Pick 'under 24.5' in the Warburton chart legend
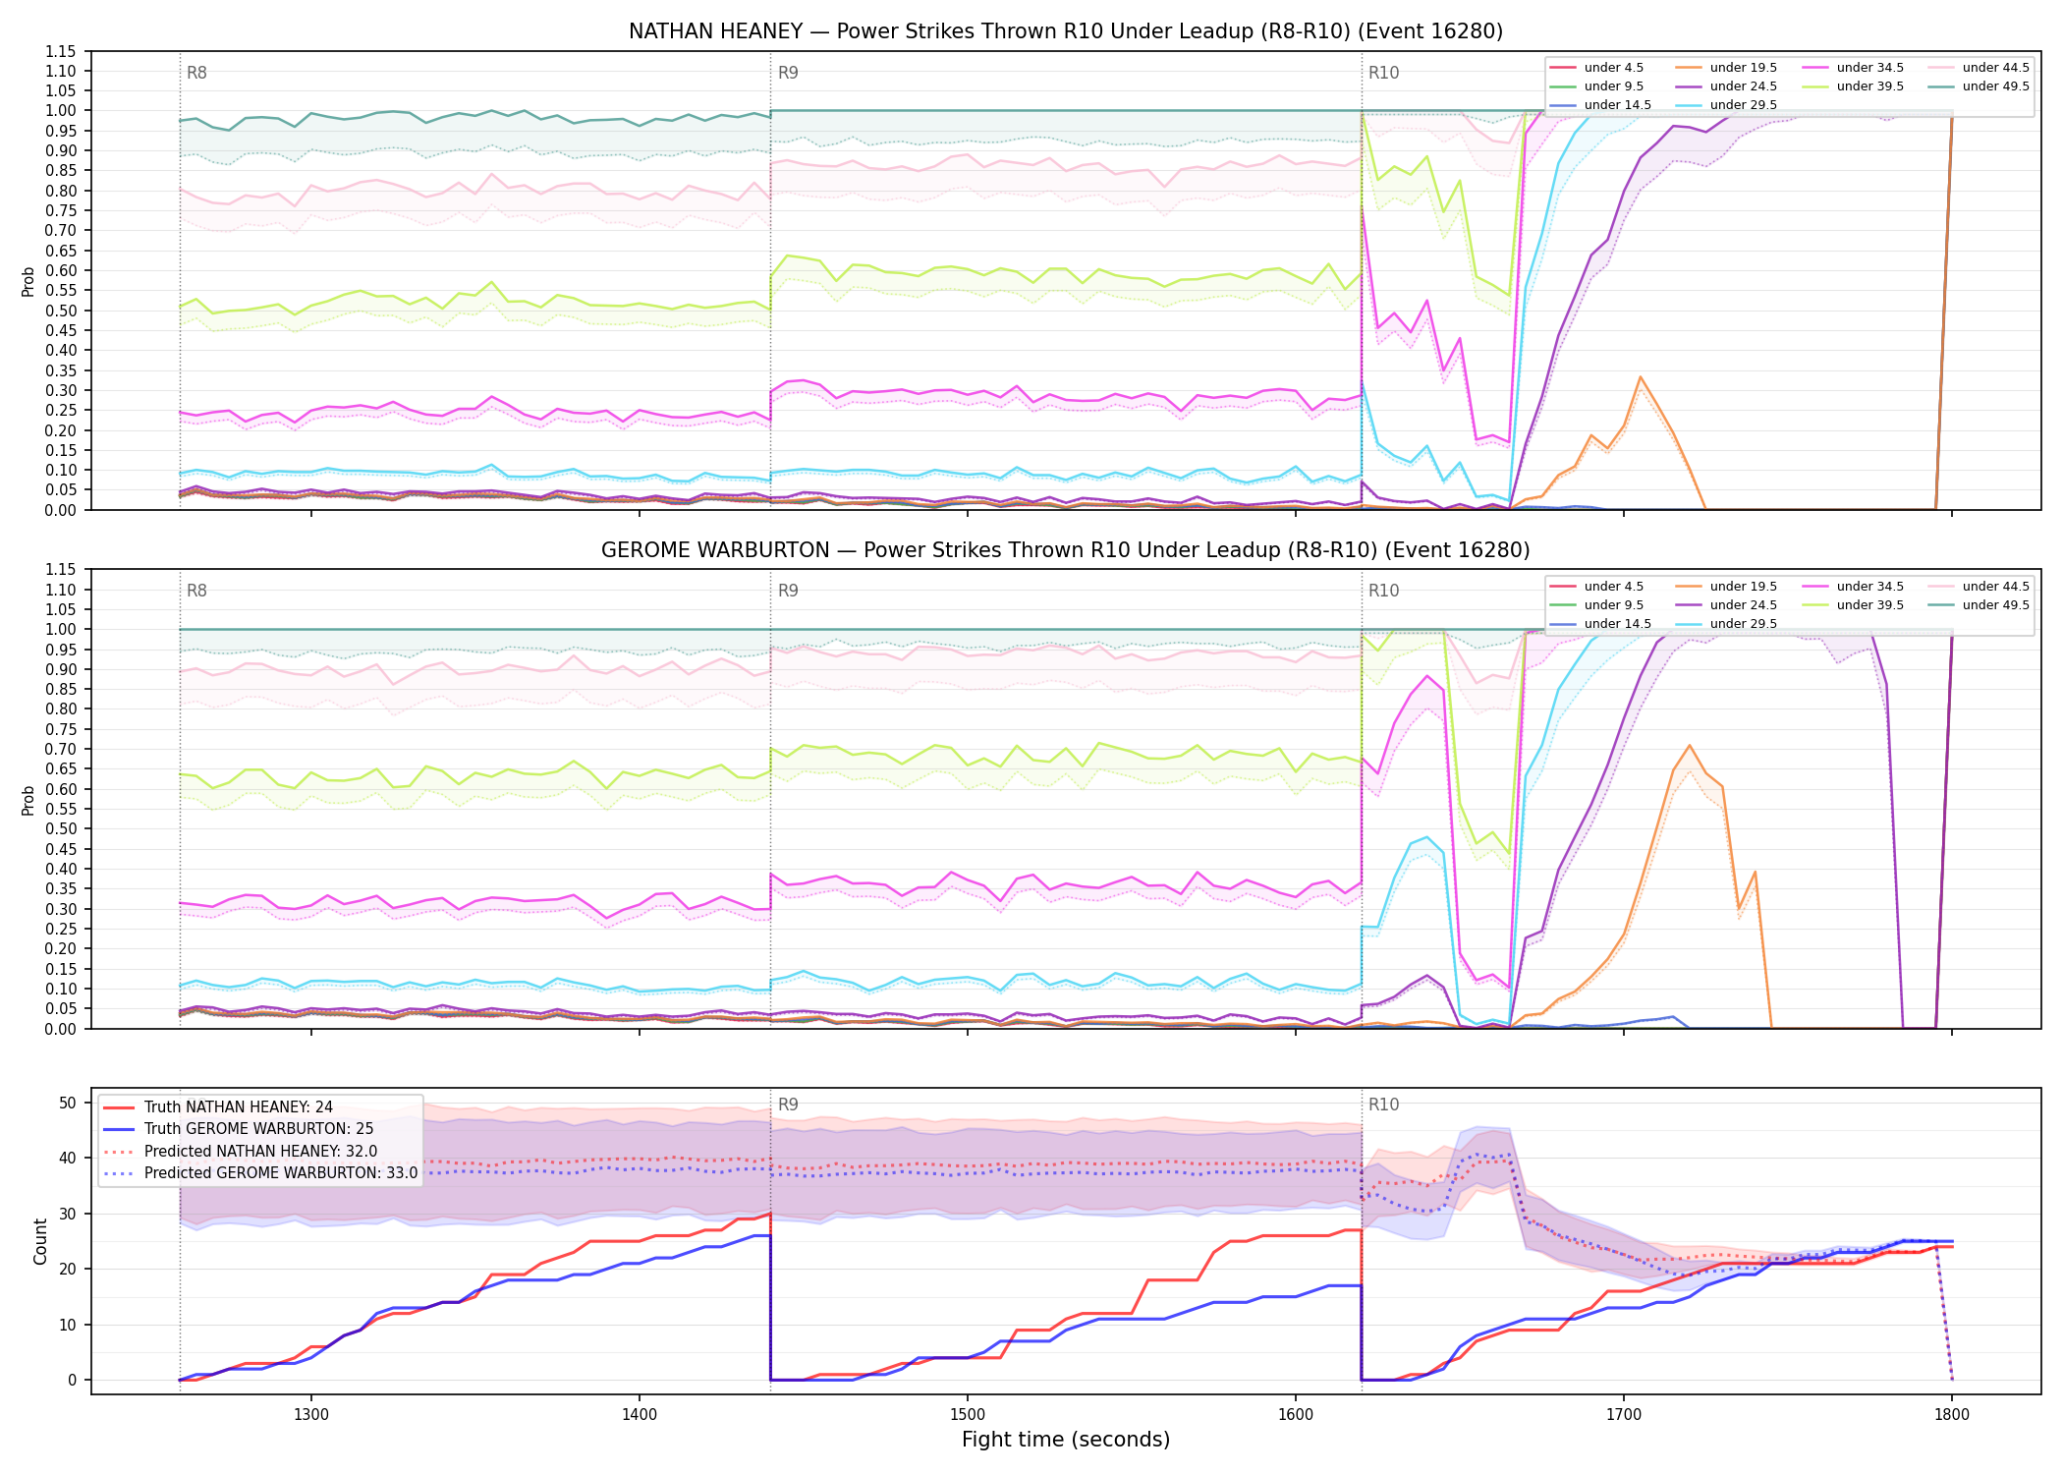Screen dimensions: 2063x1474 point(1744,605)
